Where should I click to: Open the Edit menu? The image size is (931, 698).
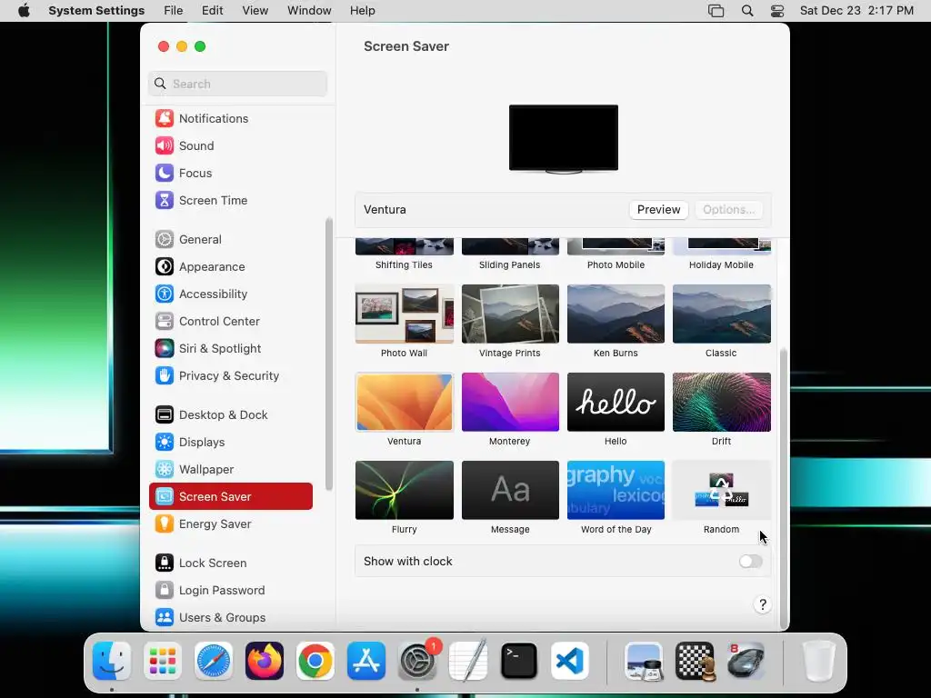coord(213,11)
